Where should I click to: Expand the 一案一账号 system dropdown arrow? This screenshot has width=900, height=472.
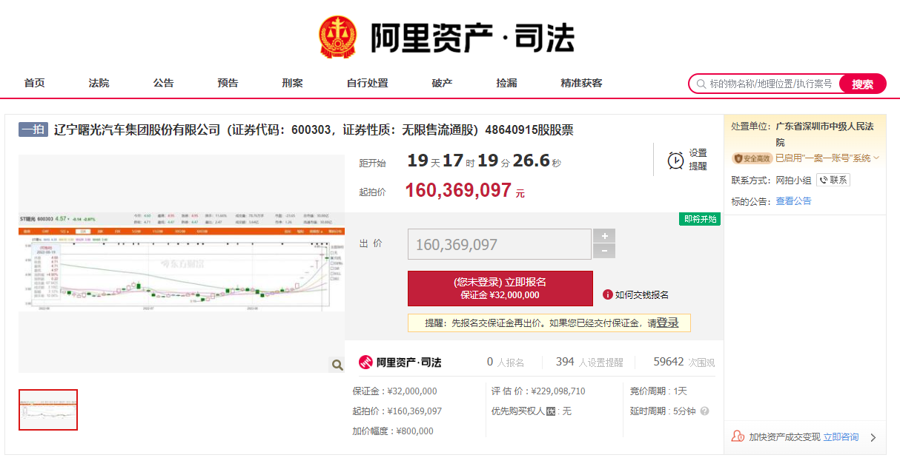point(876,158)
